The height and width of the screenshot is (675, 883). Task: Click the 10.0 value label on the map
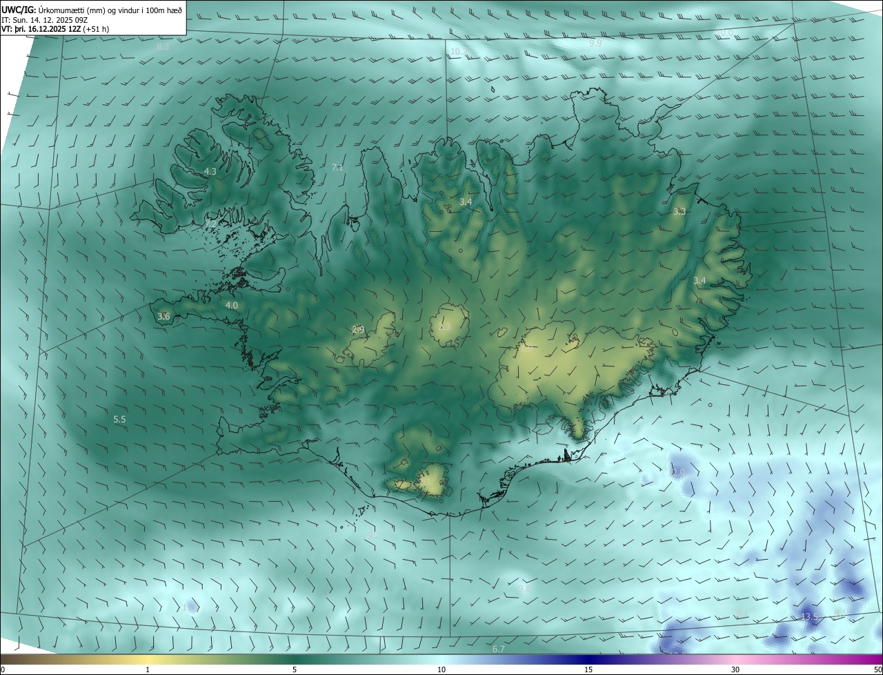click(x=724, y=33)
